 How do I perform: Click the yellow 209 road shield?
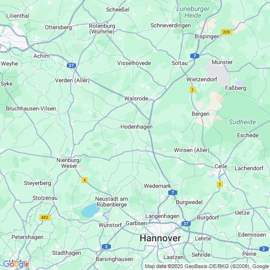[226, 32]
